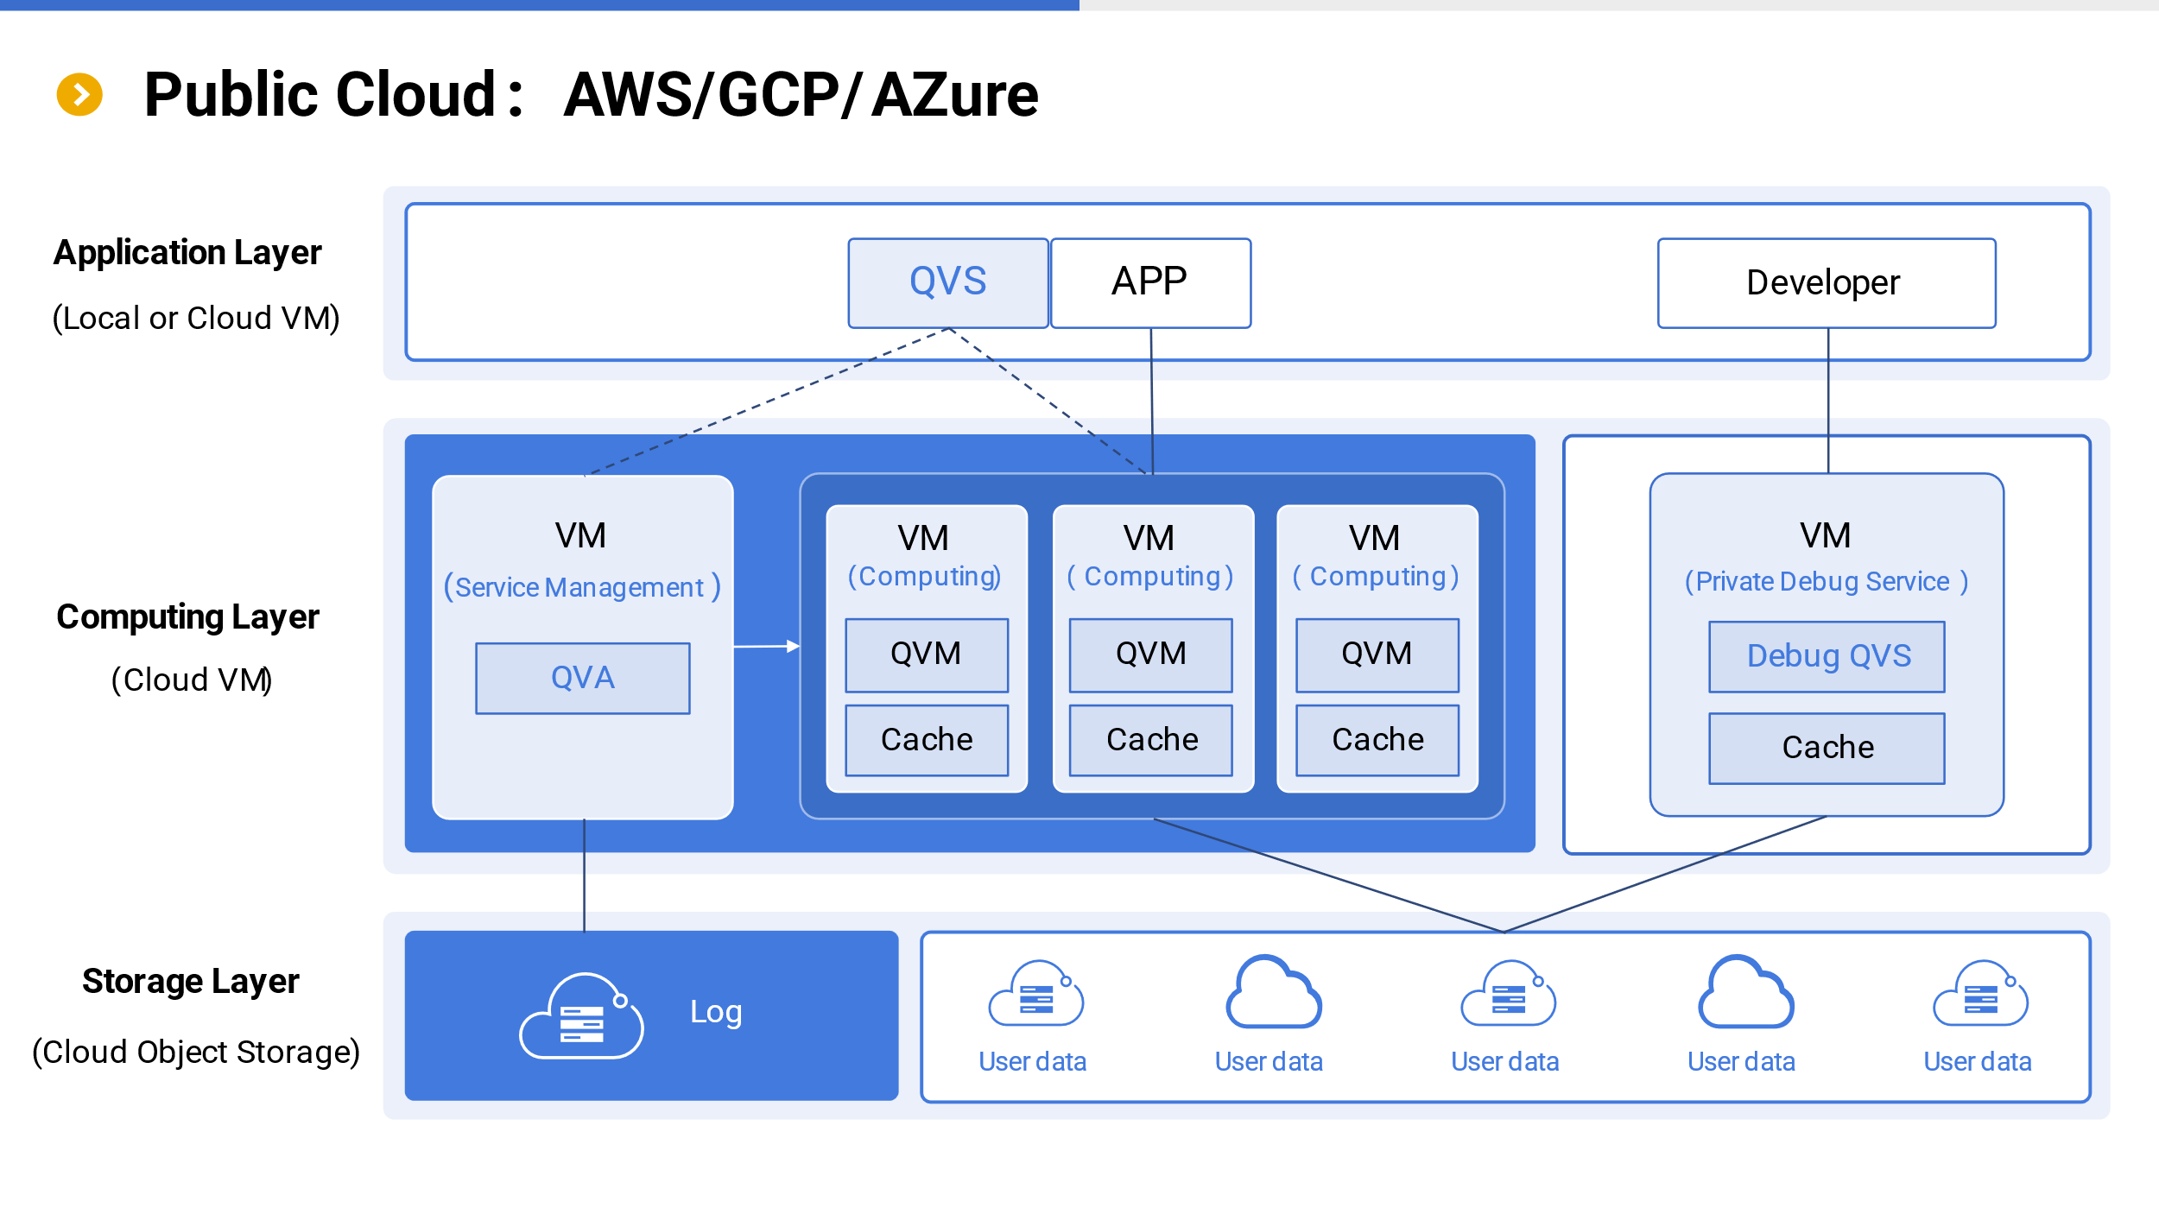Click the Cache box under Debug QVS

pos(1827,748)
